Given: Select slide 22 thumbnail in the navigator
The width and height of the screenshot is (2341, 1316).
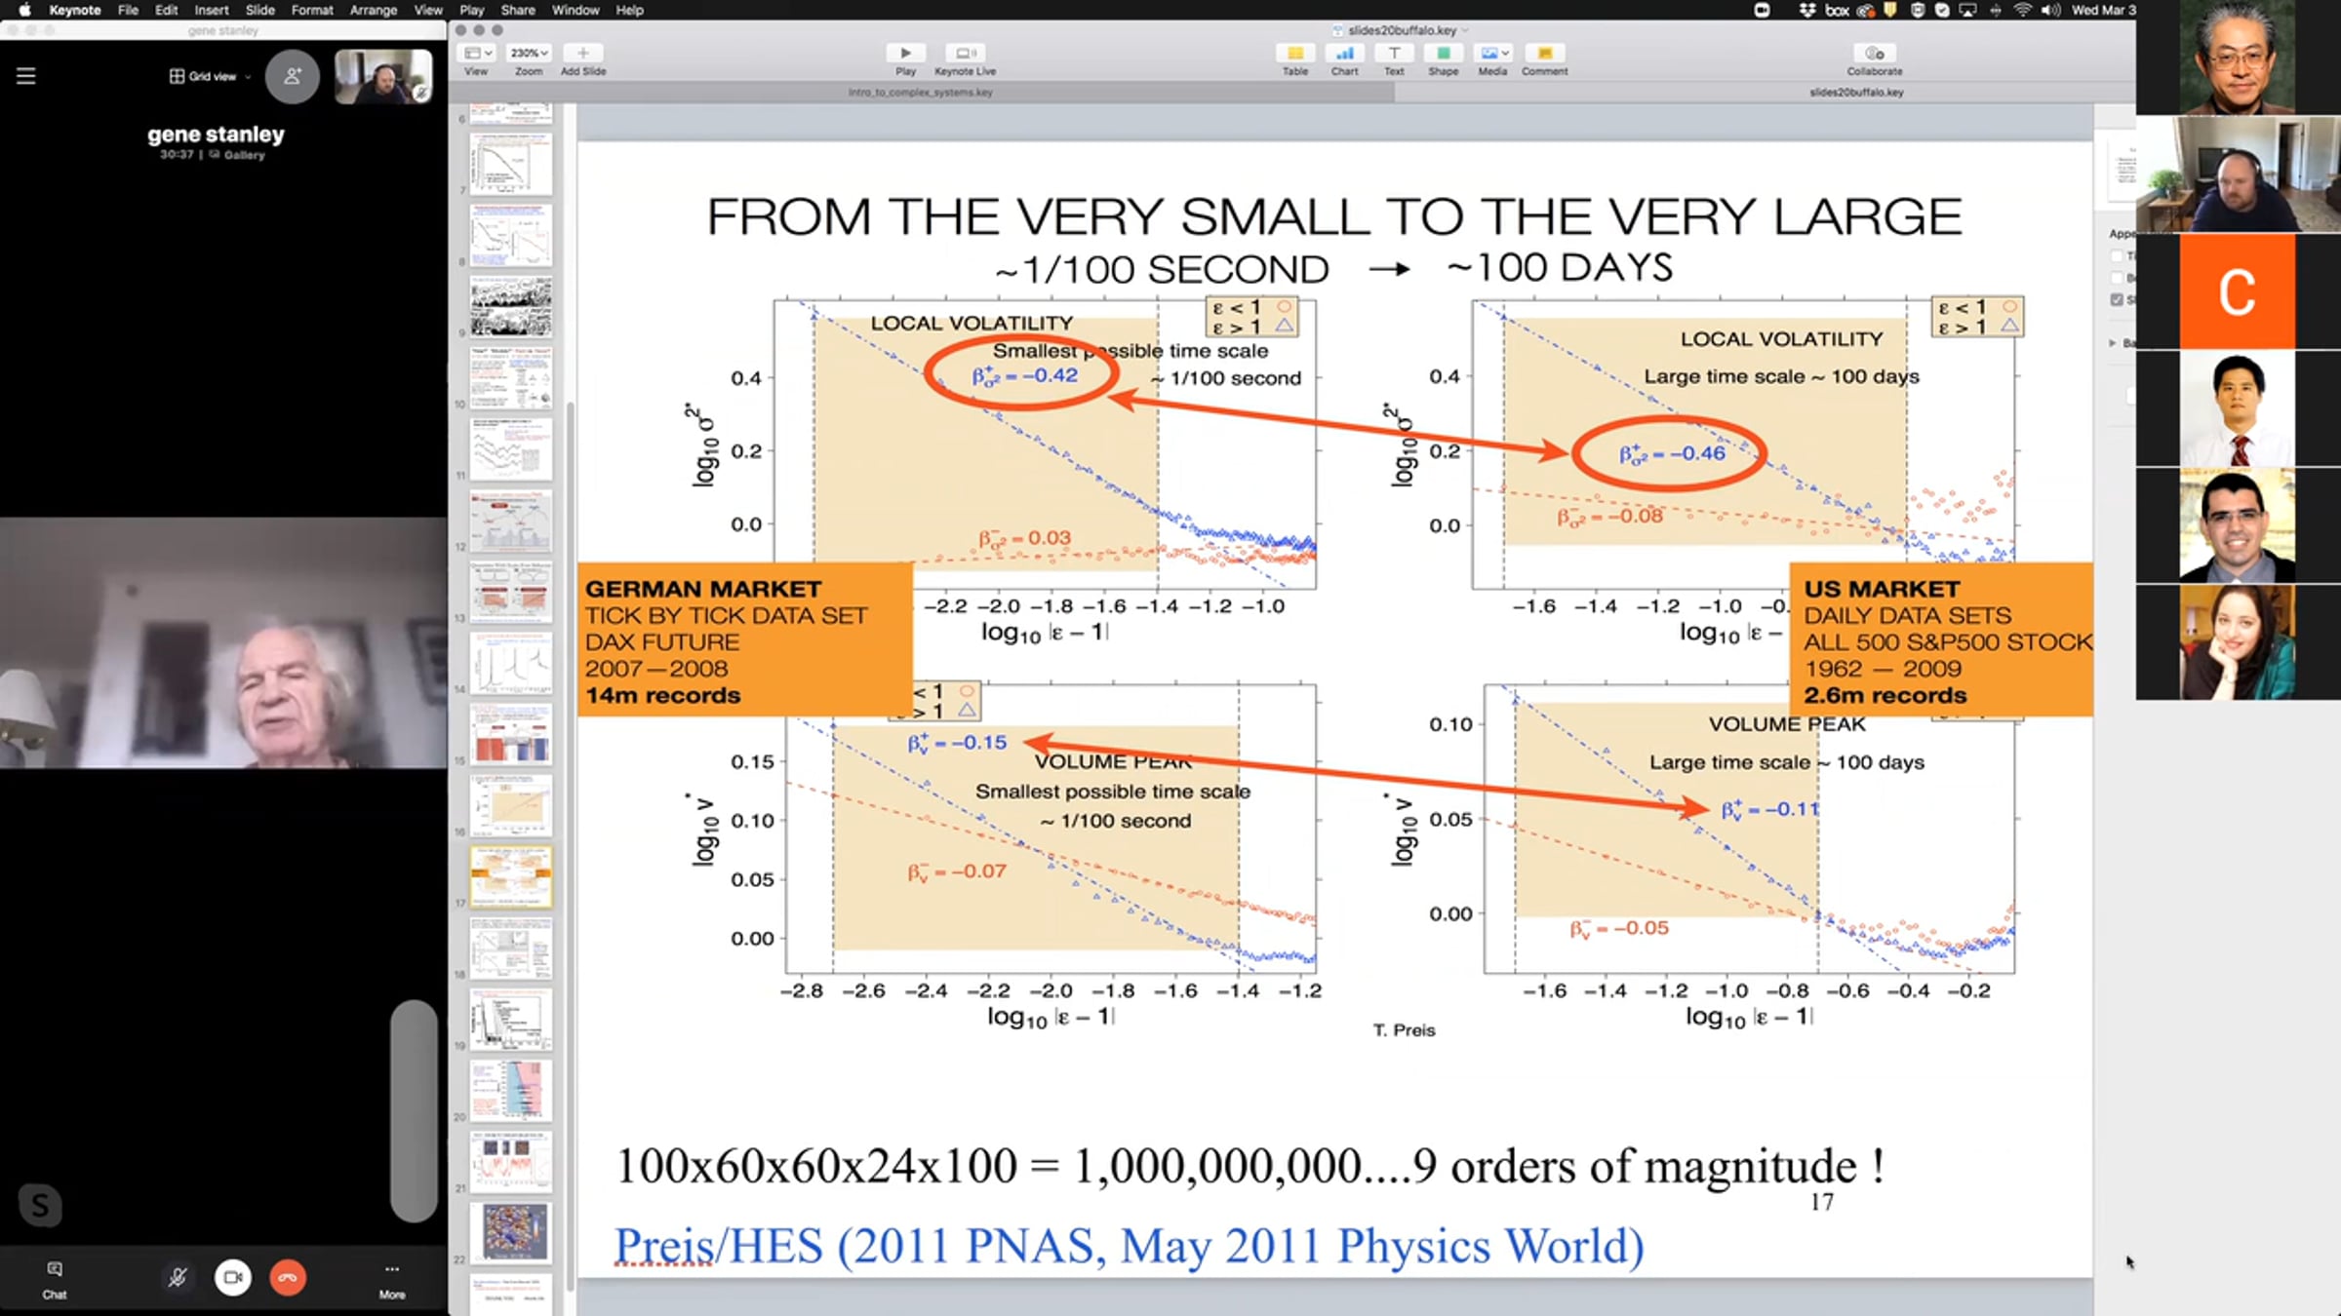Looking at the screenshot, I should click(x=511, y=1232).
